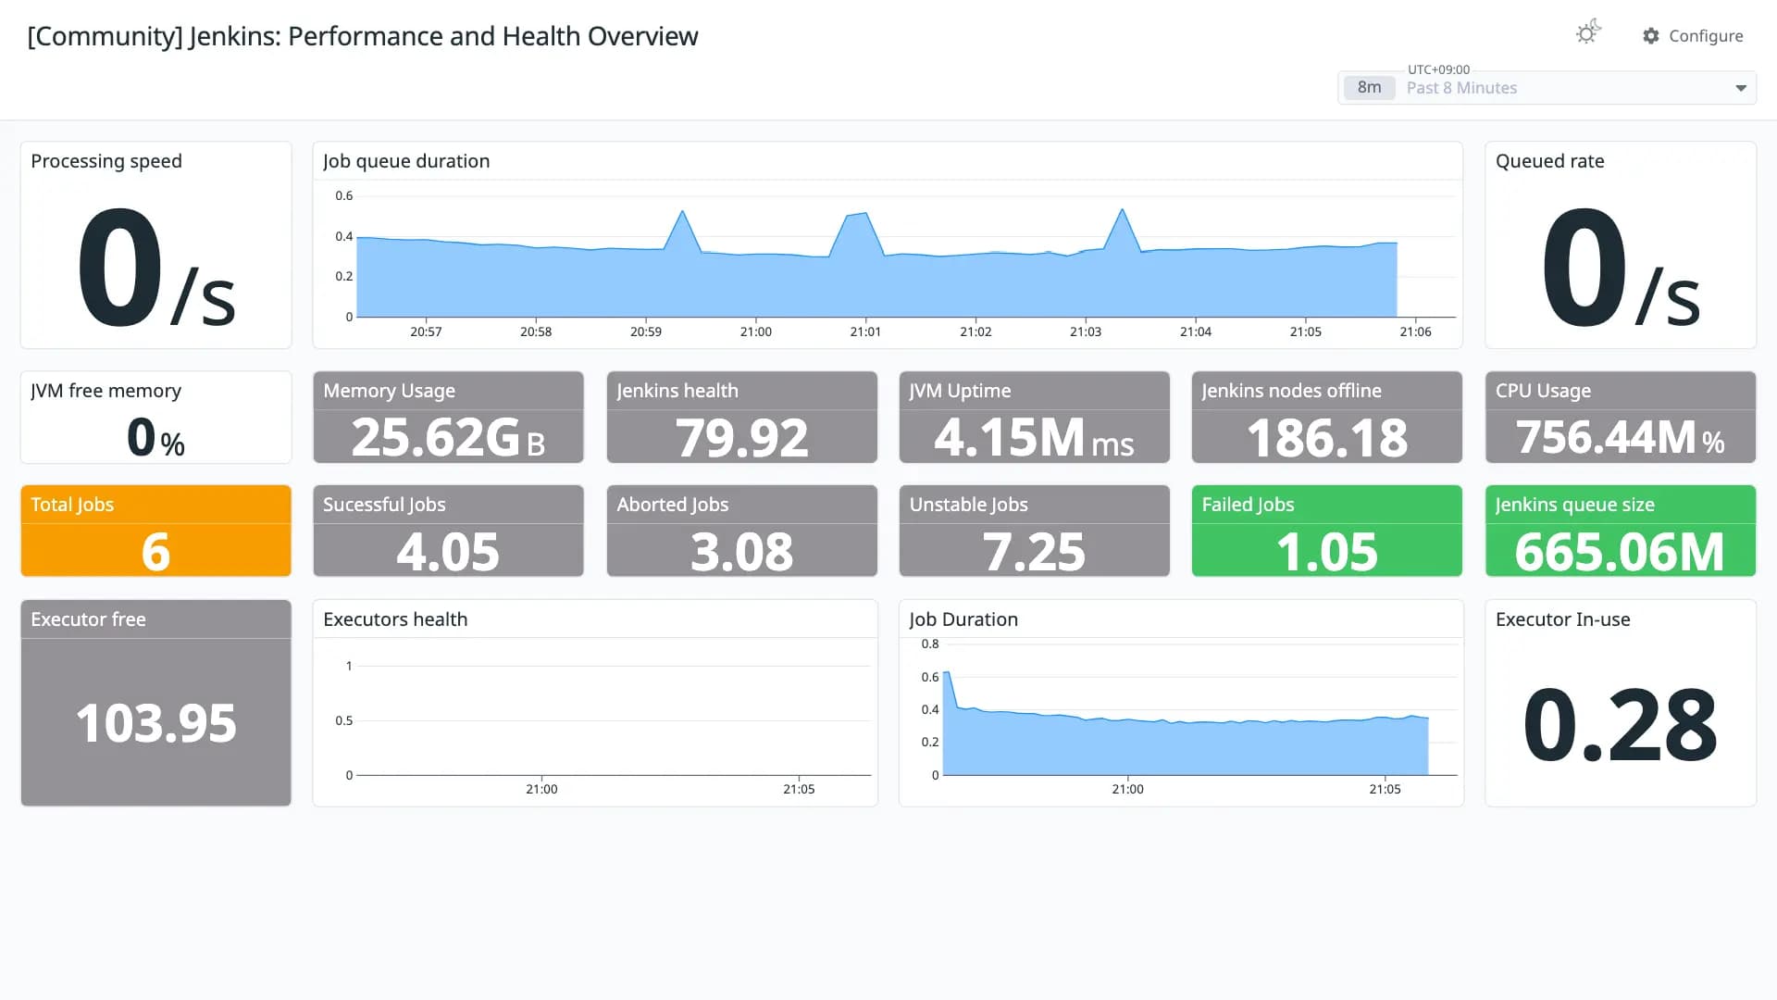
Task: Click the Job Duration graph title
Action: click(x=963, y=619)
